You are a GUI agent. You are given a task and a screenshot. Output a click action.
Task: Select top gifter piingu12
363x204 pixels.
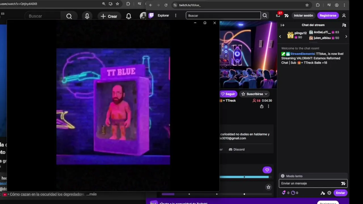297,35
